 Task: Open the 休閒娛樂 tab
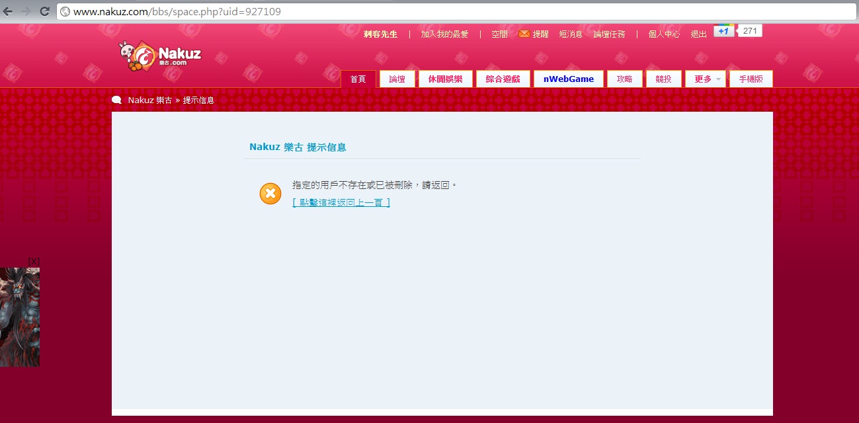pos(445,79)
